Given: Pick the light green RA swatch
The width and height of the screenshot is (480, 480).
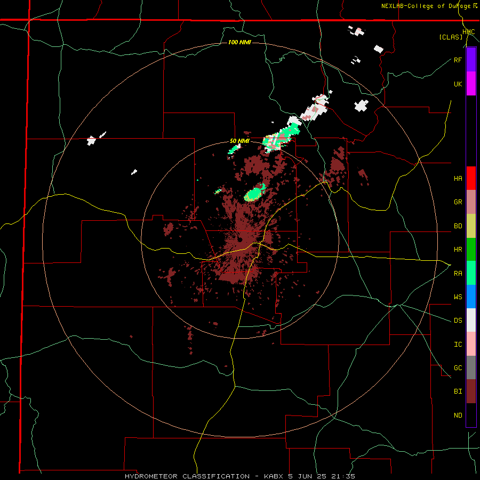Looking at the screenshot, I should pos(471,273).
